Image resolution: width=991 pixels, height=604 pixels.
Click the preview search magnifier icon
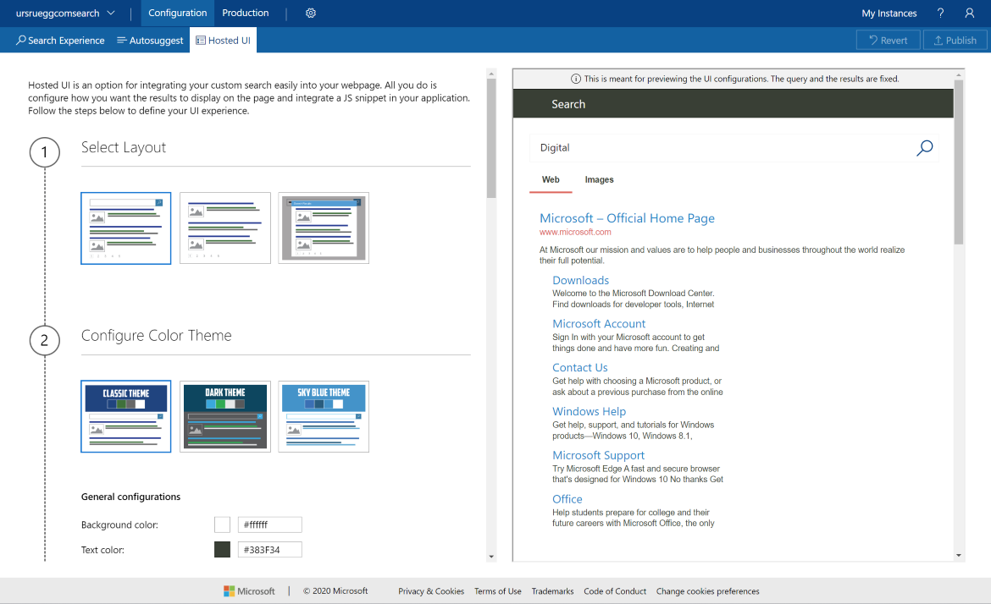[x=925, y=148]
